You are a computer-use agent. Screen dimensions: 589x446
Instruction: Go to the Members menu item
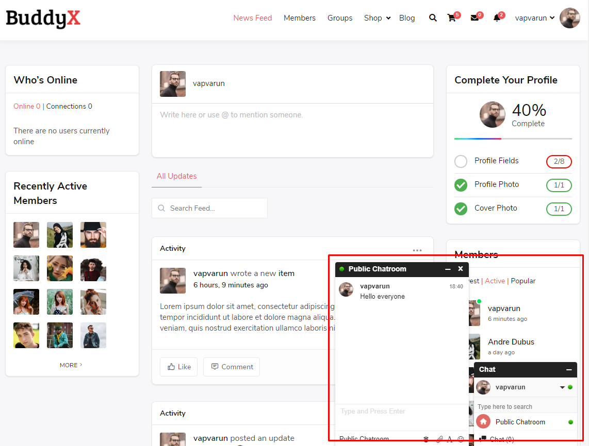click(x=299, y=18)
